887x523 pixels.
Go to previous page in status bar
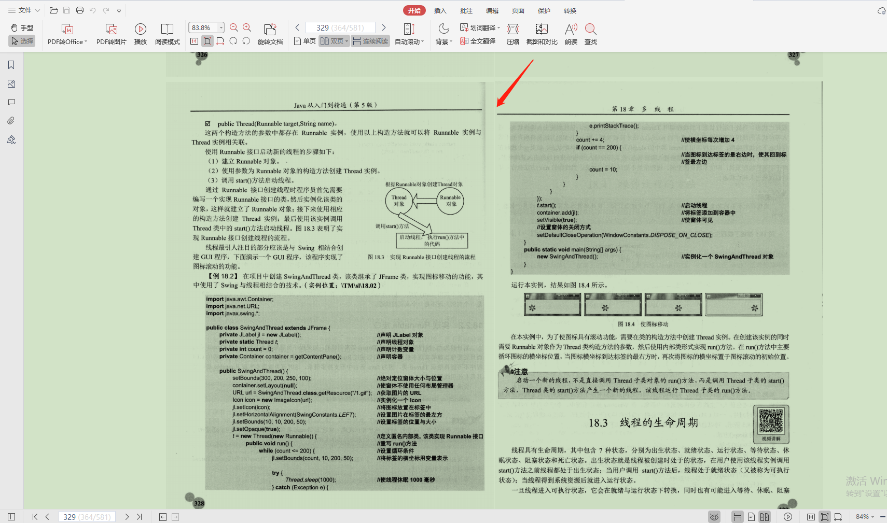point(47,517)
